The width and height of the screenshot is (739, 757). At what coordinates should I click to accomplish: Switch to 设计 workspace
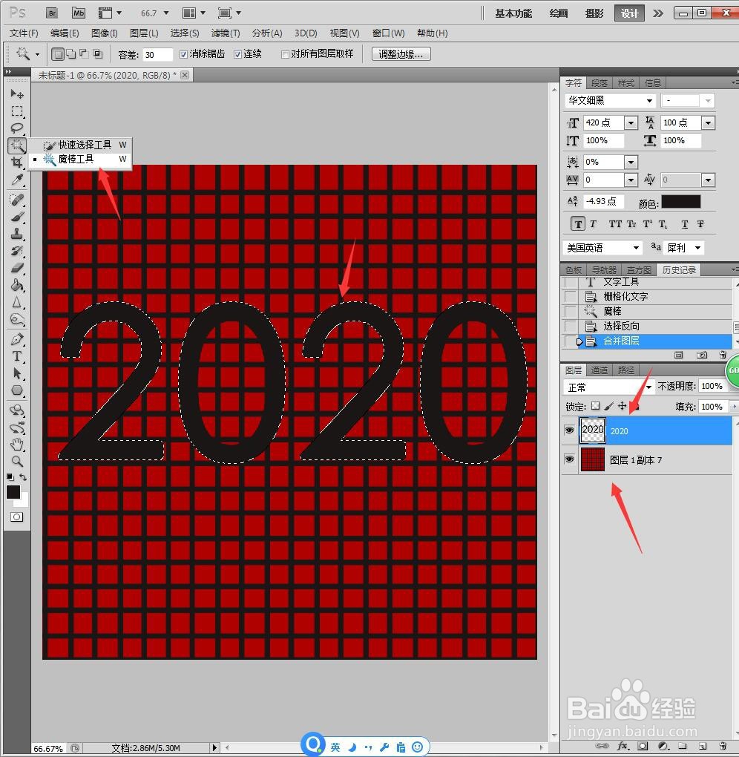click(x=629, y=13)
